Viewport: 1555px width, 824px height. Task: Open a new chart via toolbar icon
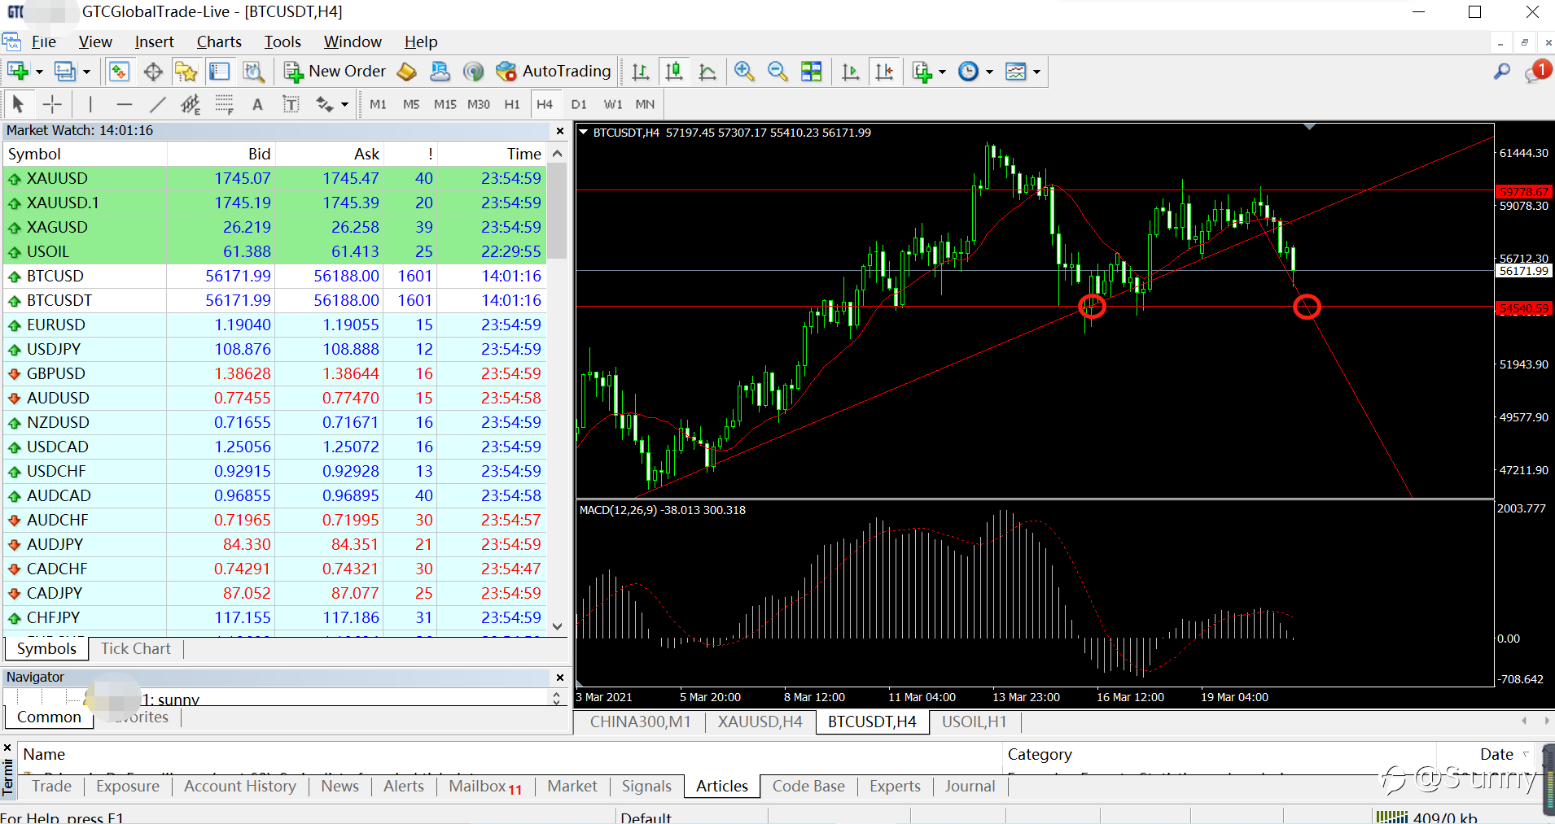pyautogui.click(x=18, y=72)
